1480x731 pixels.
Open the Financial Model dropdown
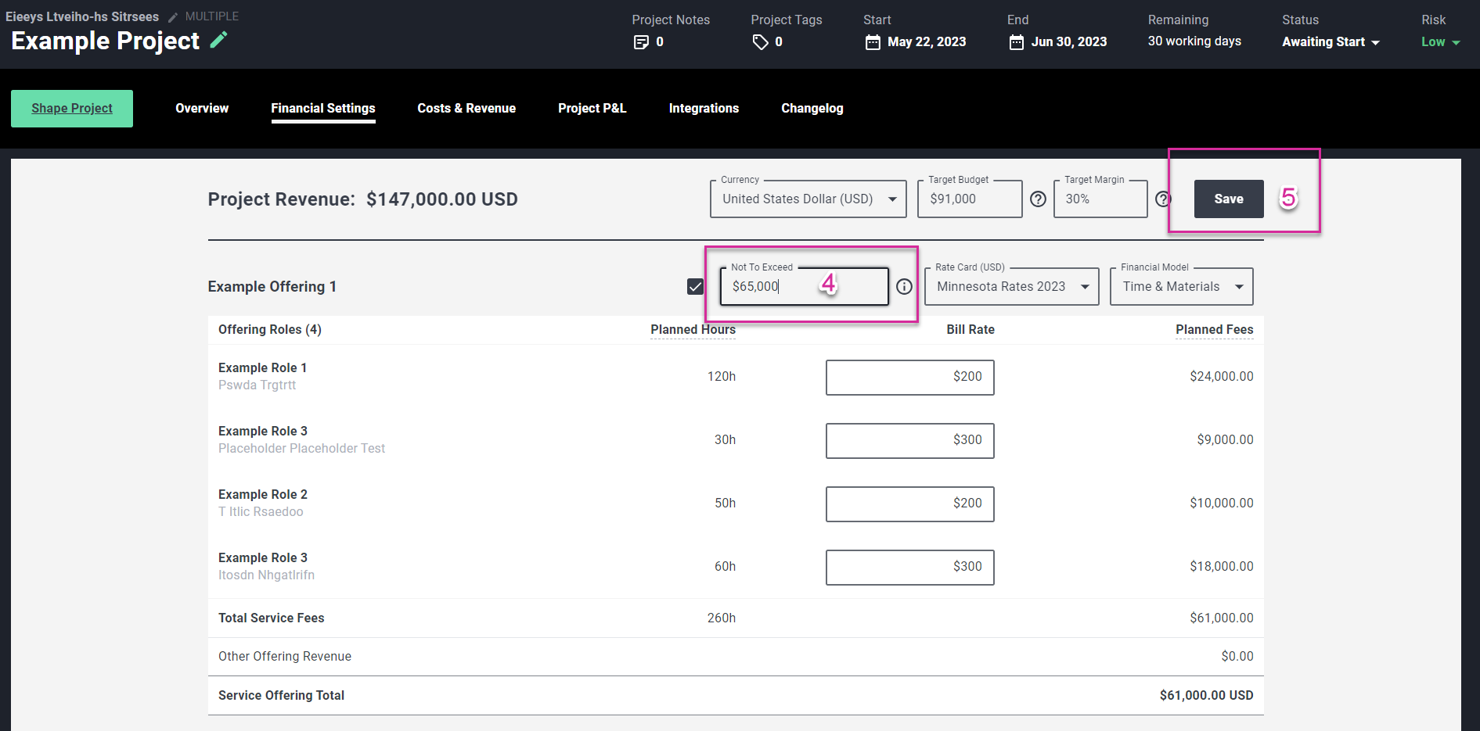click(x=1182, y=286)
